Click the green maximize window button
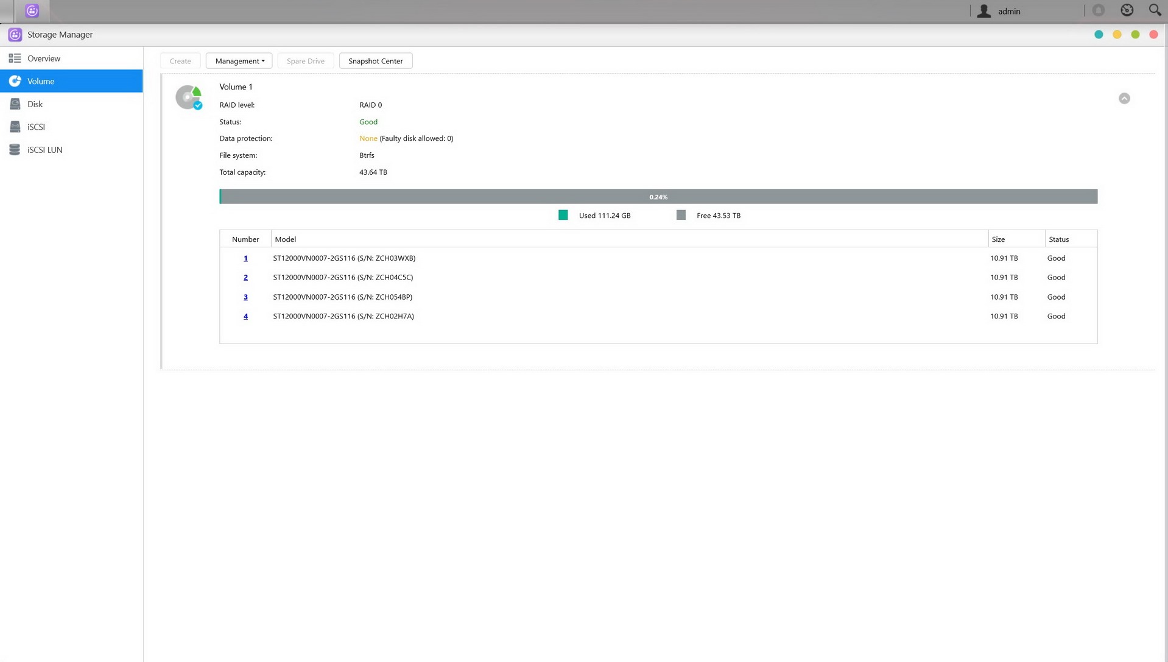This screenshot has height=662, width=1168. click(x=1135, y=35)
